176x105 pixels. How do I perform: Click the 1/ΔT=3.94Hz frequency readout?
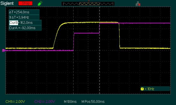[20, 17]
